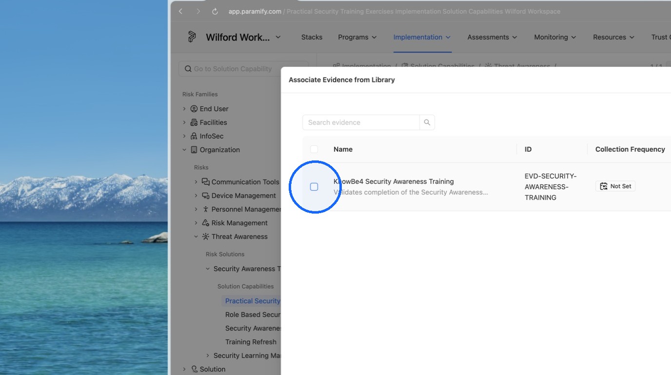The image size is (671, 375).
Task: Click the browser address bar
Action: (394, 11)
